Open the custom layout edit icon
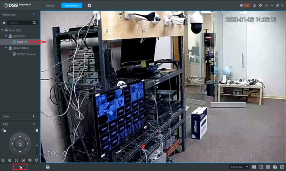This screenshot has height=171, width=286. click(275, 167)
